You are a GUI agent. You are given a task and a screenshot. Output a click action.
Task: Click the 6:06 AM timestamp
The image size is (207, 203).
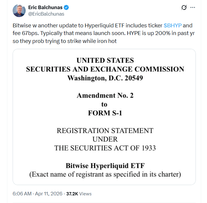click(23, 194)
